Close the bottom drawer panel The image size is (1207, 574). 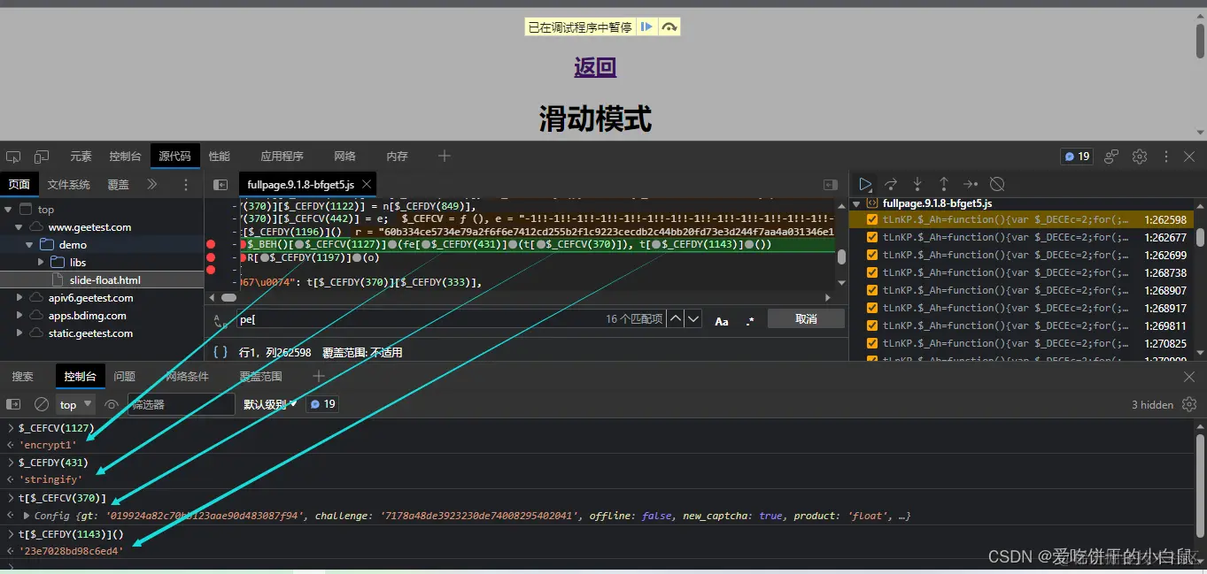pos(1189,377)
